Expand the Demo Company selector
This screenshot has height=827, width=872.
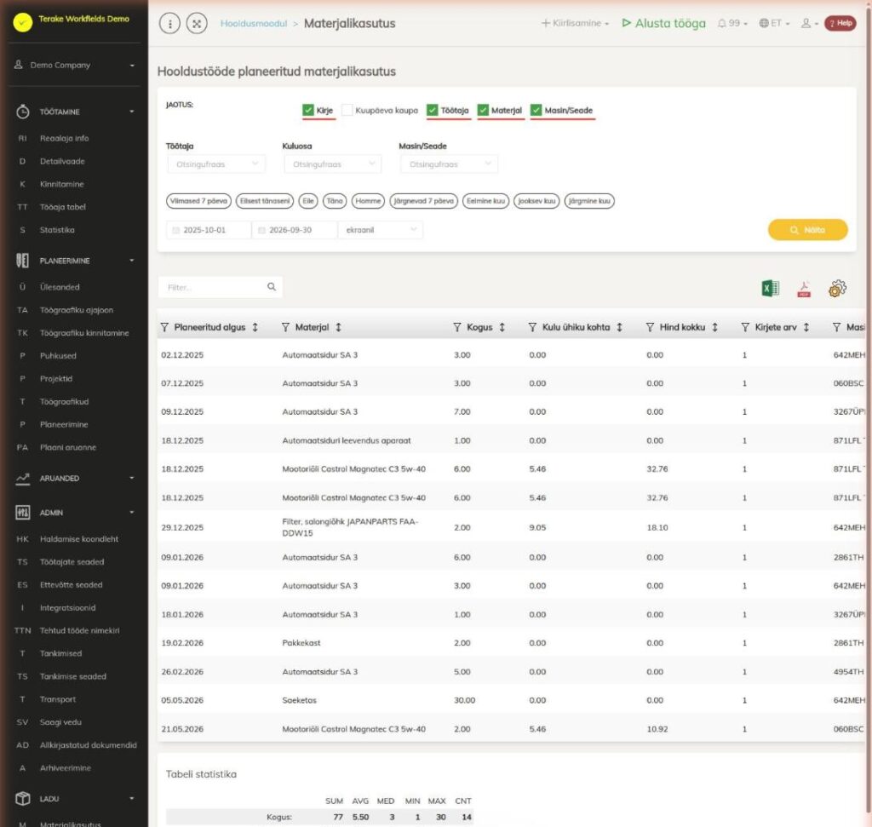[x=75, y=65]
